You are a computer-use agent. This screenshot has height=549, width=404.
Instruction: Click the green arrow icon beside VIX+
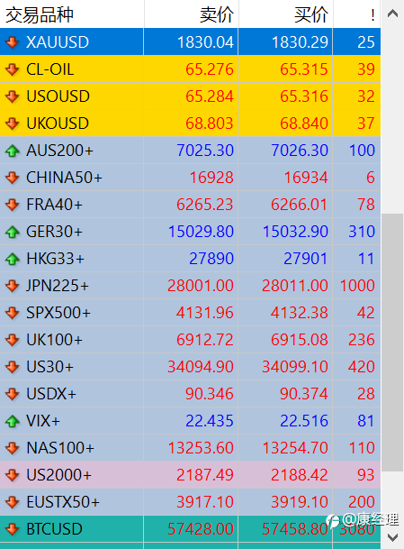pos(13,421)
